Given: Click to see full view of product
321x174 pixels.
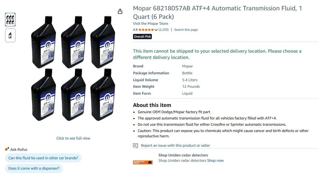Looking at the screenshot, I should pyautogui.click(x=73, y=138).
